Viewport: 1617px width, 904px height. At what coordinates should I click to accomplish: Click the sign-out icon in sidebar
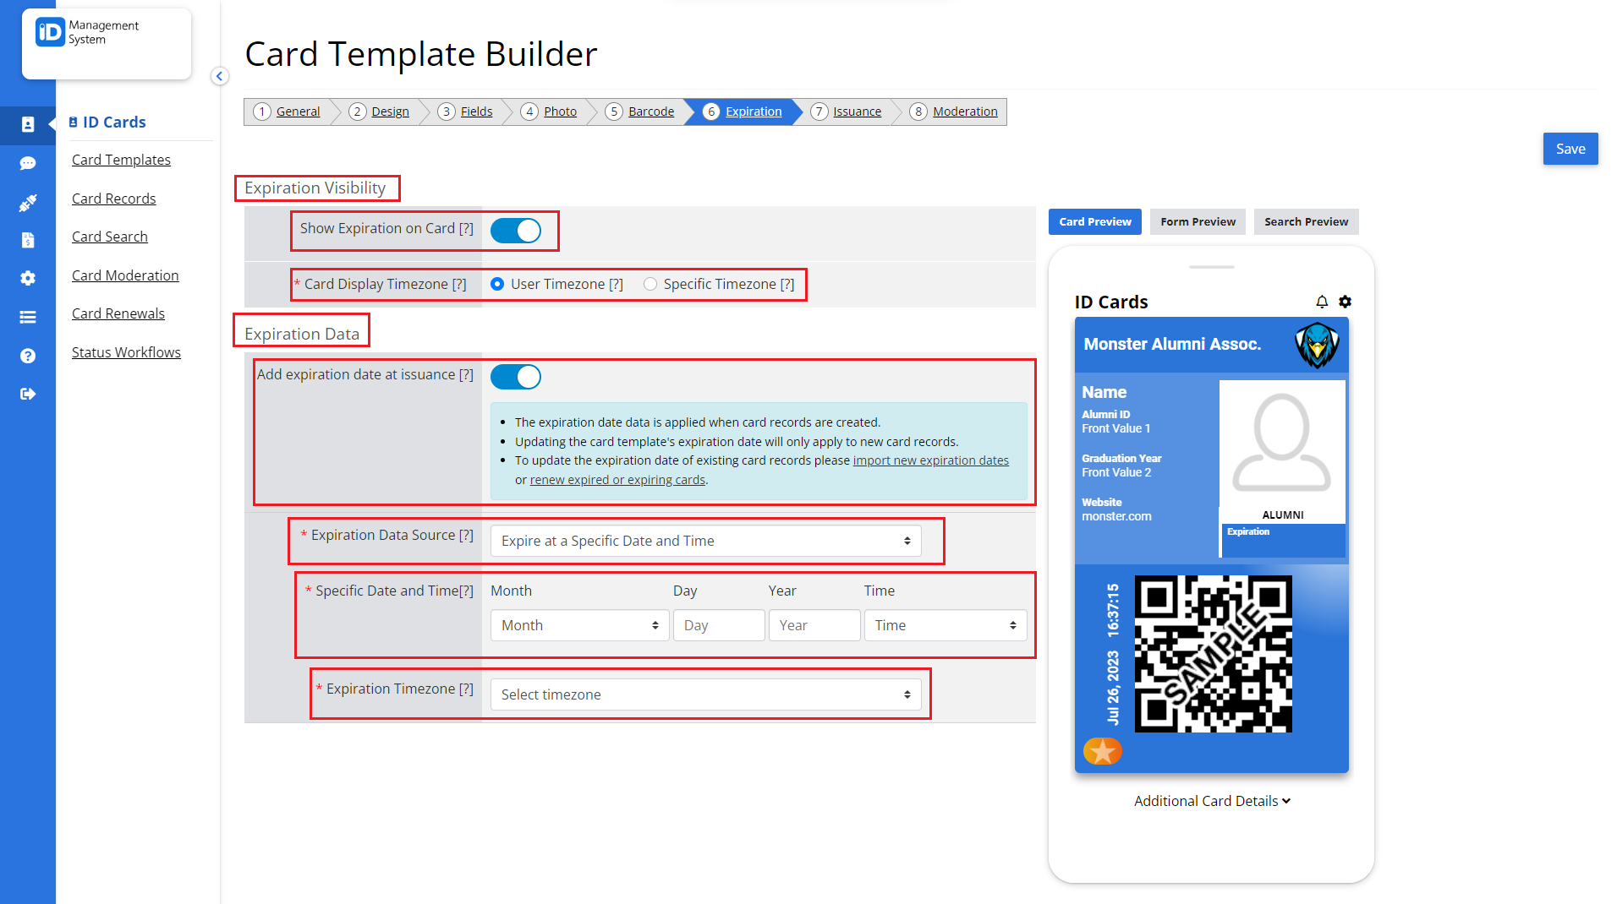[28, 393]
